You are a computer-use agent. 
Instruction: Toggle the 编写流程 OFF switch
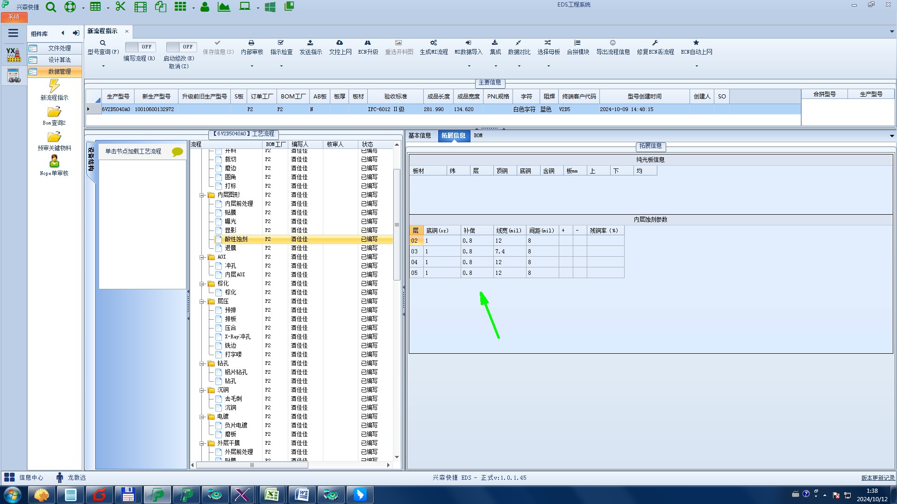tap(140, 47)
